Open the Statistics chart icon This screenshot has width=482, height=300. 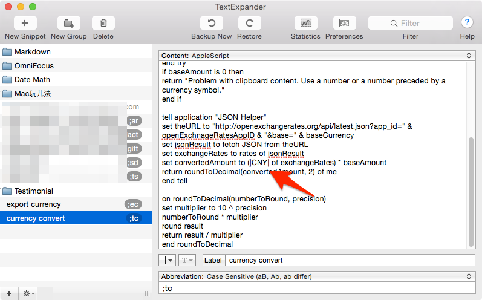pos(305,23)
